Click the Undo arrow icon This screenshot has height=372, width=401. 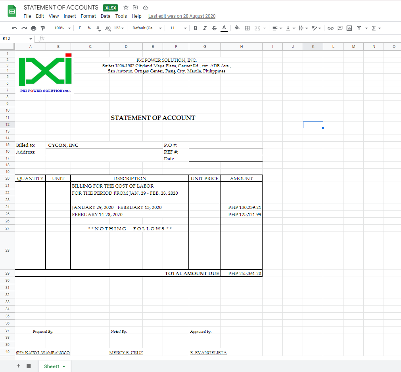click(14, 28)
